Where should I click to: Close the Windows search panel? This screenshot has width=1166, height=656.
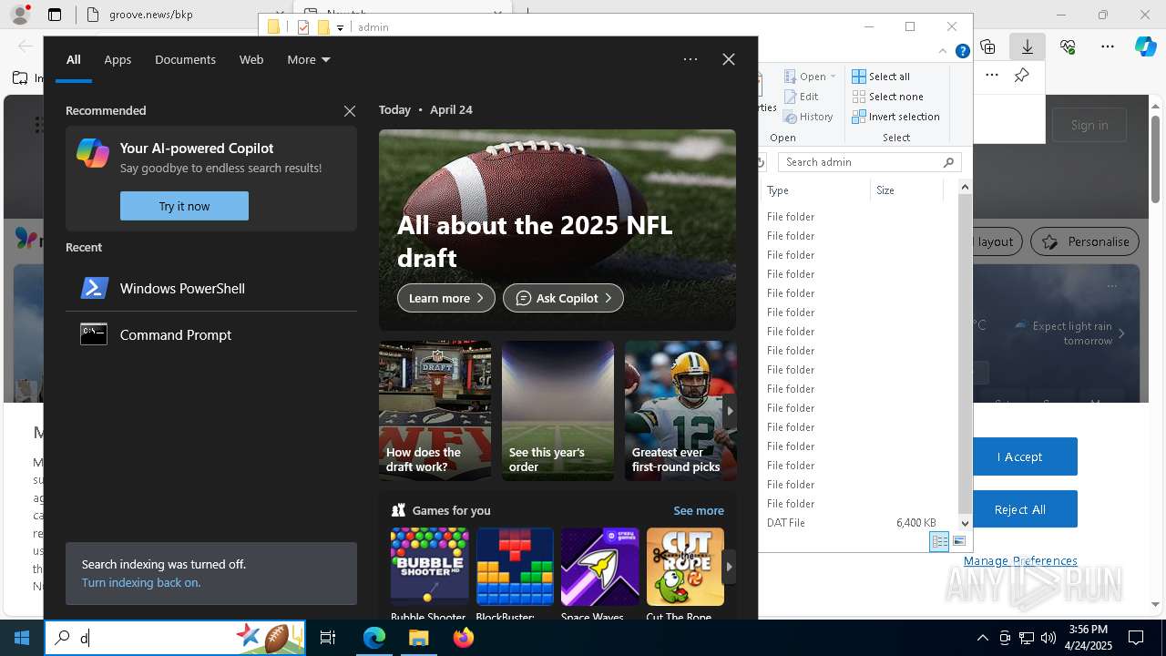click(x=729, y=59)
